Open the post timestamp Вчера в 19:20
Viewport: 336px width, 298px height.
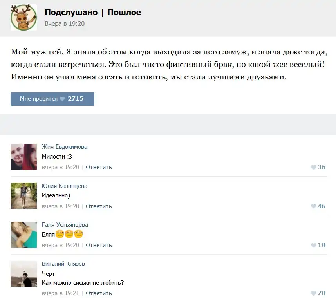click(x=65, y=23)
